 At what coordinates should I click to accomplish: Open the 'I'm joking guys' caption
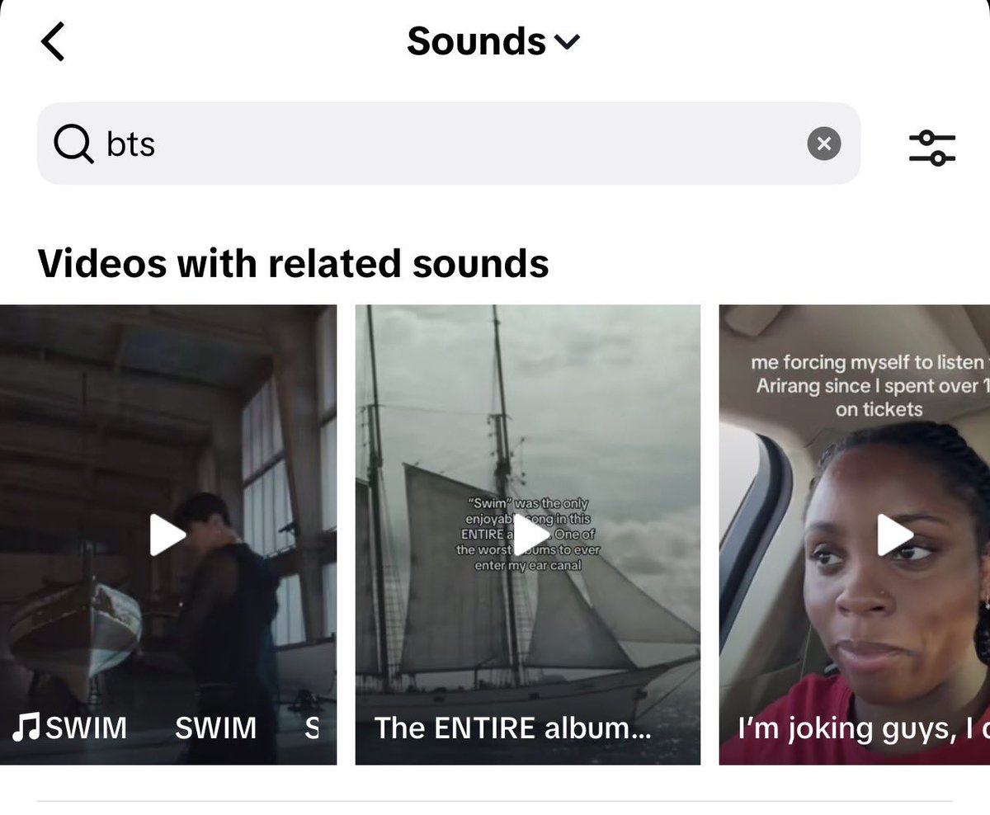[x=863, y=728]
